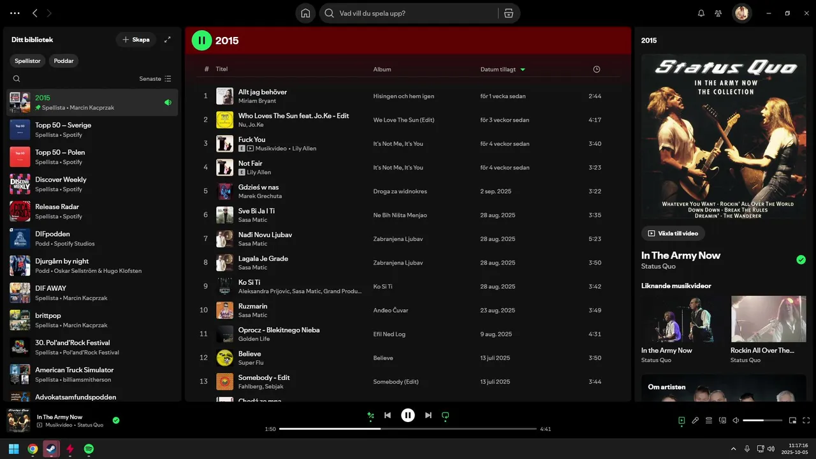Open the Rockin All Over The World video thumbnail
This screenshot has height=459, width=816.
pos(768,319)
